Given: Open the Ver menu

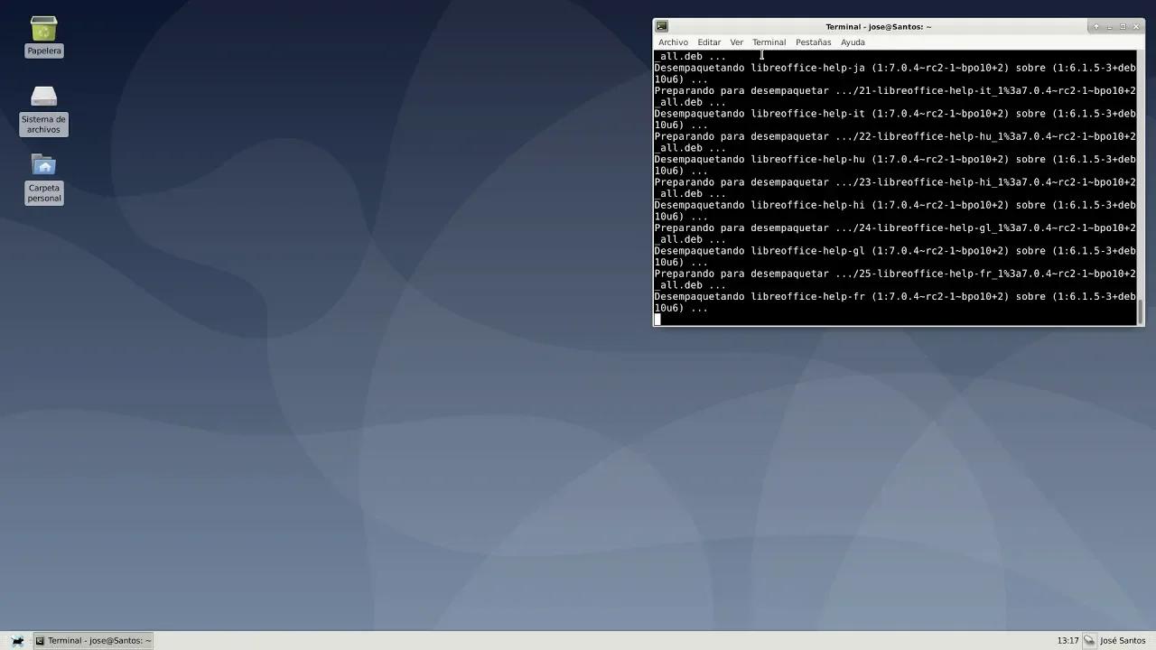Looking at the screenshot, I should (x=736, y=42).
